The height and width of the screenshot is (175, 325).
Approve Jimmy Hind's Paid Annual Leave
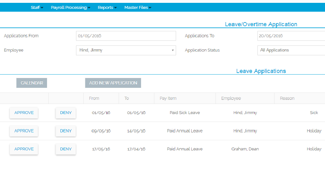pyautogui.click(x=24, y=131)
